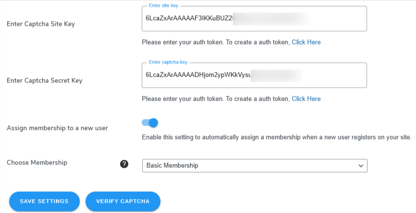Image resolution: width=416 pixels, height=213 pixels.
Task: Focus the captcha site key input field
Action: click(255, 19)
